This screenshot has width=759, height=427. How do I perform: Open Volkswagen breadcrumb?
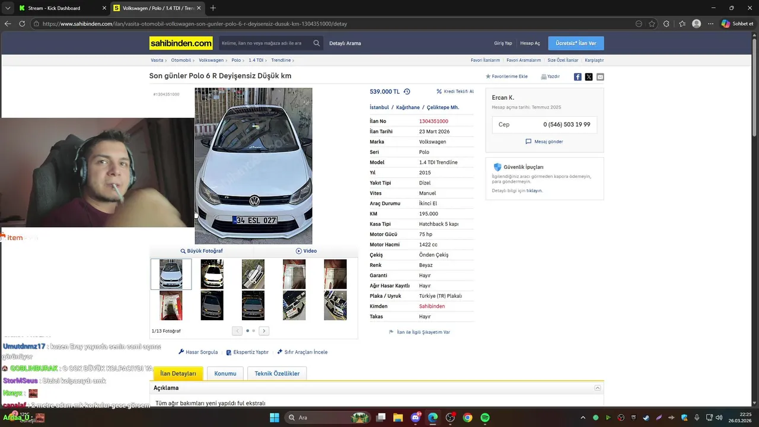pos(211,60)
